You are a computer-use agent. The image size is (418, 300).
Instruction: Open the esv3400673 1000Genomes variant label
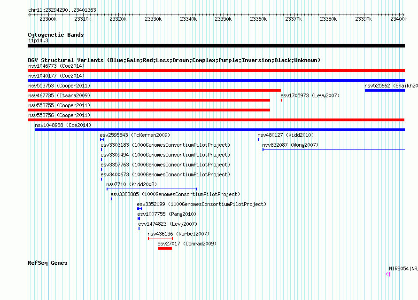[x=165, y=174]
